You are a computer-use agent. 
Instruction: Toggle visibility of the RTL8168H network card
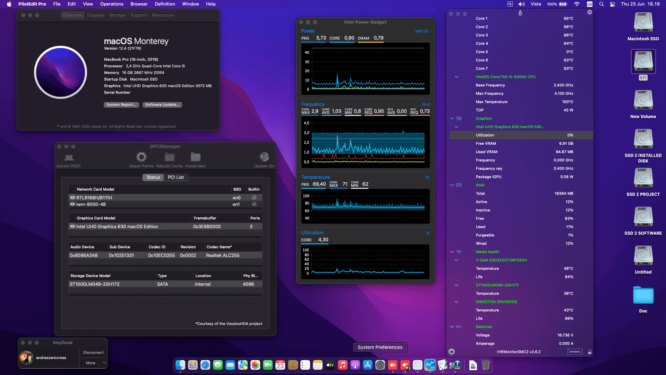click(72, 197)
